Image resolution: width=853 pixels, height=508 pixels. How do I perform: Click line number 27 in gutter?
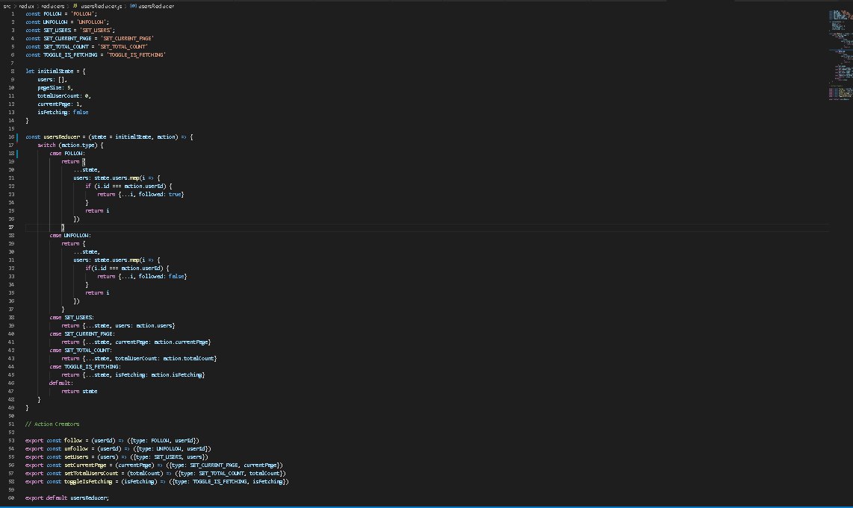[x=11, y=227]
